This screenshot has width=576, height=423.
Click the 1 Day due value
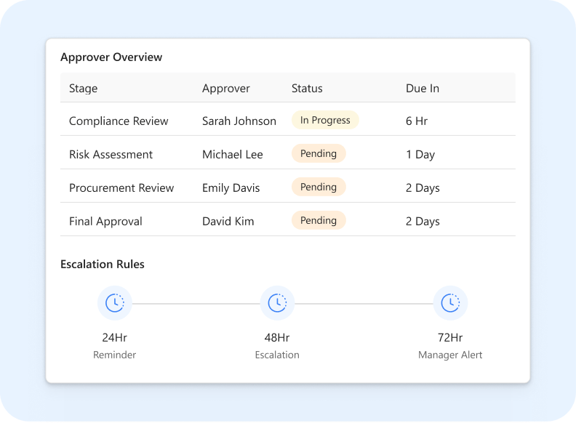coord(420,155)
